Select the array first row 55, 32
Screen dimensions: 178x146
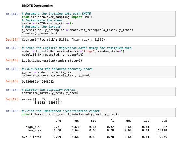click(41, 99)
